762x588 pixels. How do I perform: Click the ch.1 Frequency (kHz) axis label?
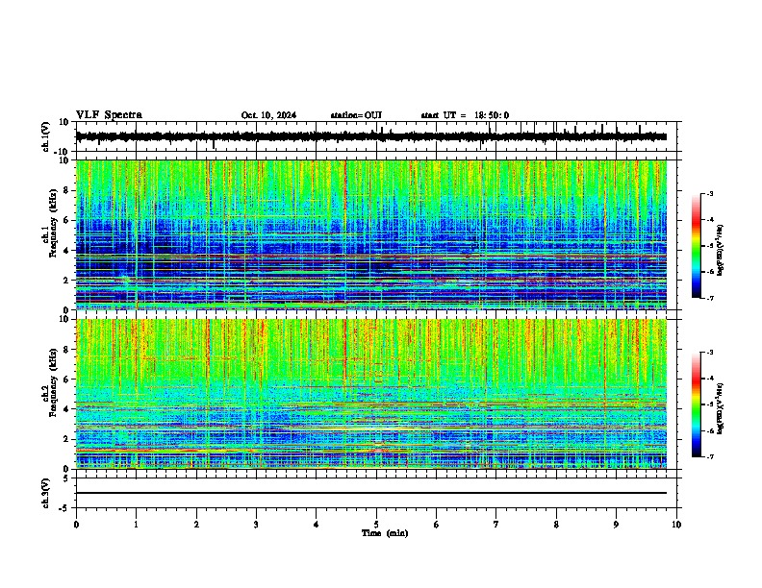(50, 221)
